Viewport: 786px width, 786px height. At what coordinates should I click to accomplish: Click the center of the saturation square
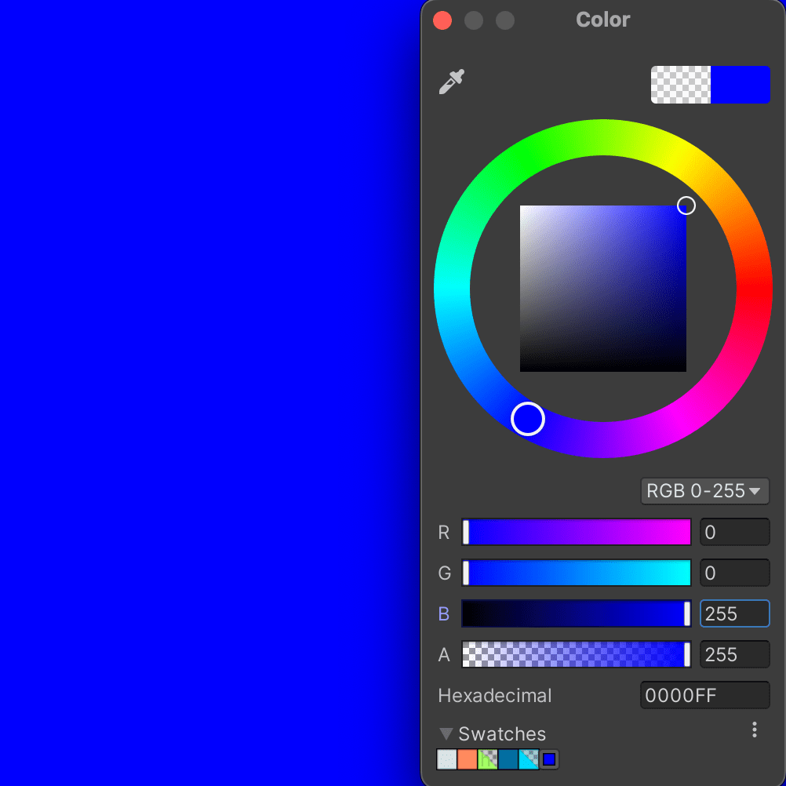click(x=602, y=289)
